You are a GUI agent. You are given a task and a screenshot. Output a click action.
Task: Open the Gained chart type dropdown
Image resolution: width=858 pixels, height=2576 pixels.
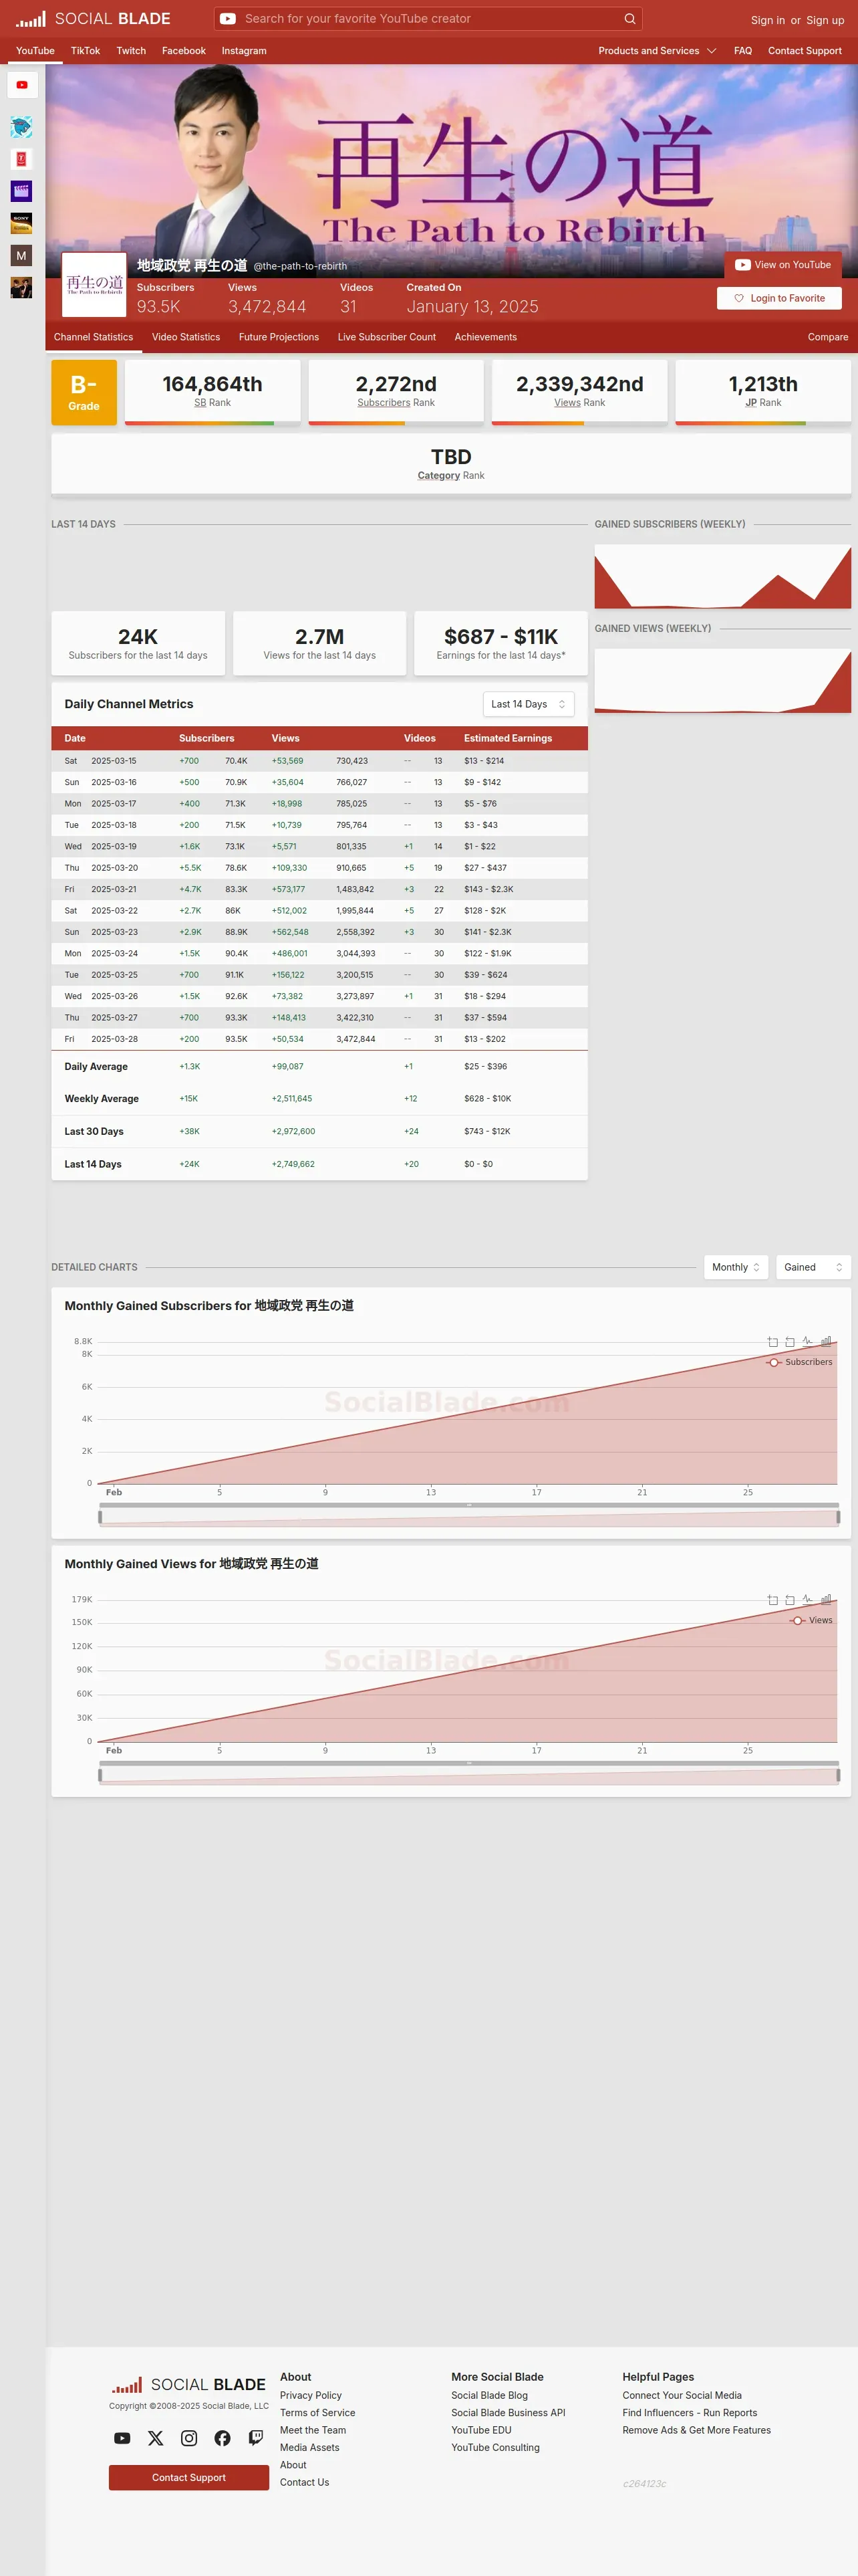point(813,1267)
